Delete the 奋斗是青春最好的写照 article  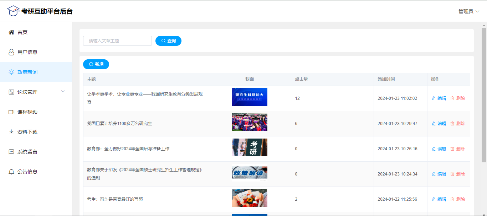(x=458, y=199)
